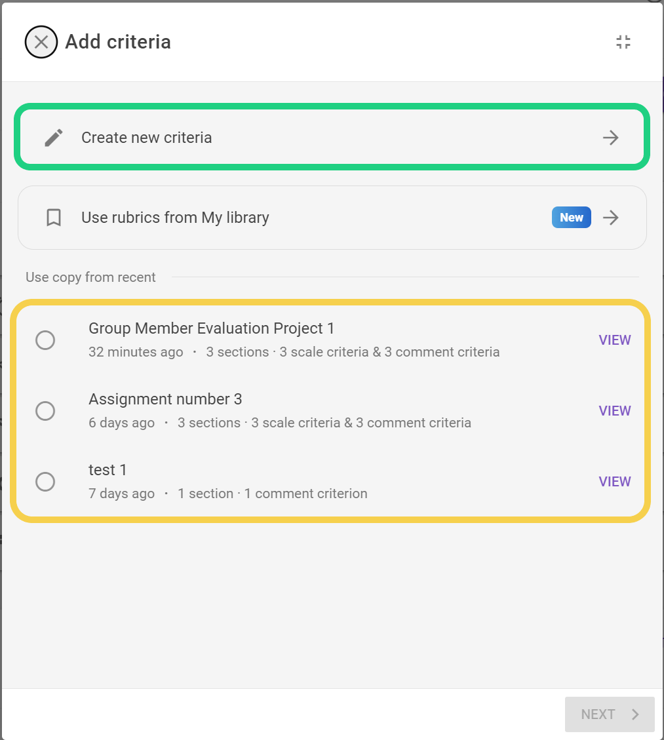Screen dimensions: 664x740
Task: Select Group Member Evaluation Project 1 radio button
Action: click(x=45, y=340)
